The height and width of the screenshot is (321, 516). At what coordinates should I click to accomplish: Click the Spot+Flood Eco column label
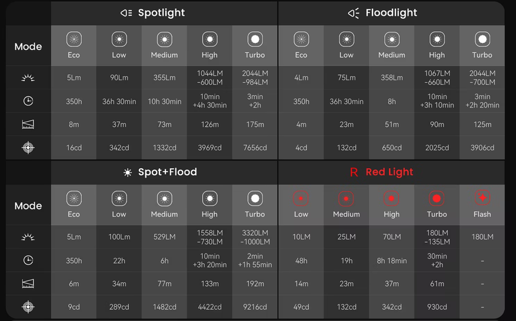coord(74,214)
